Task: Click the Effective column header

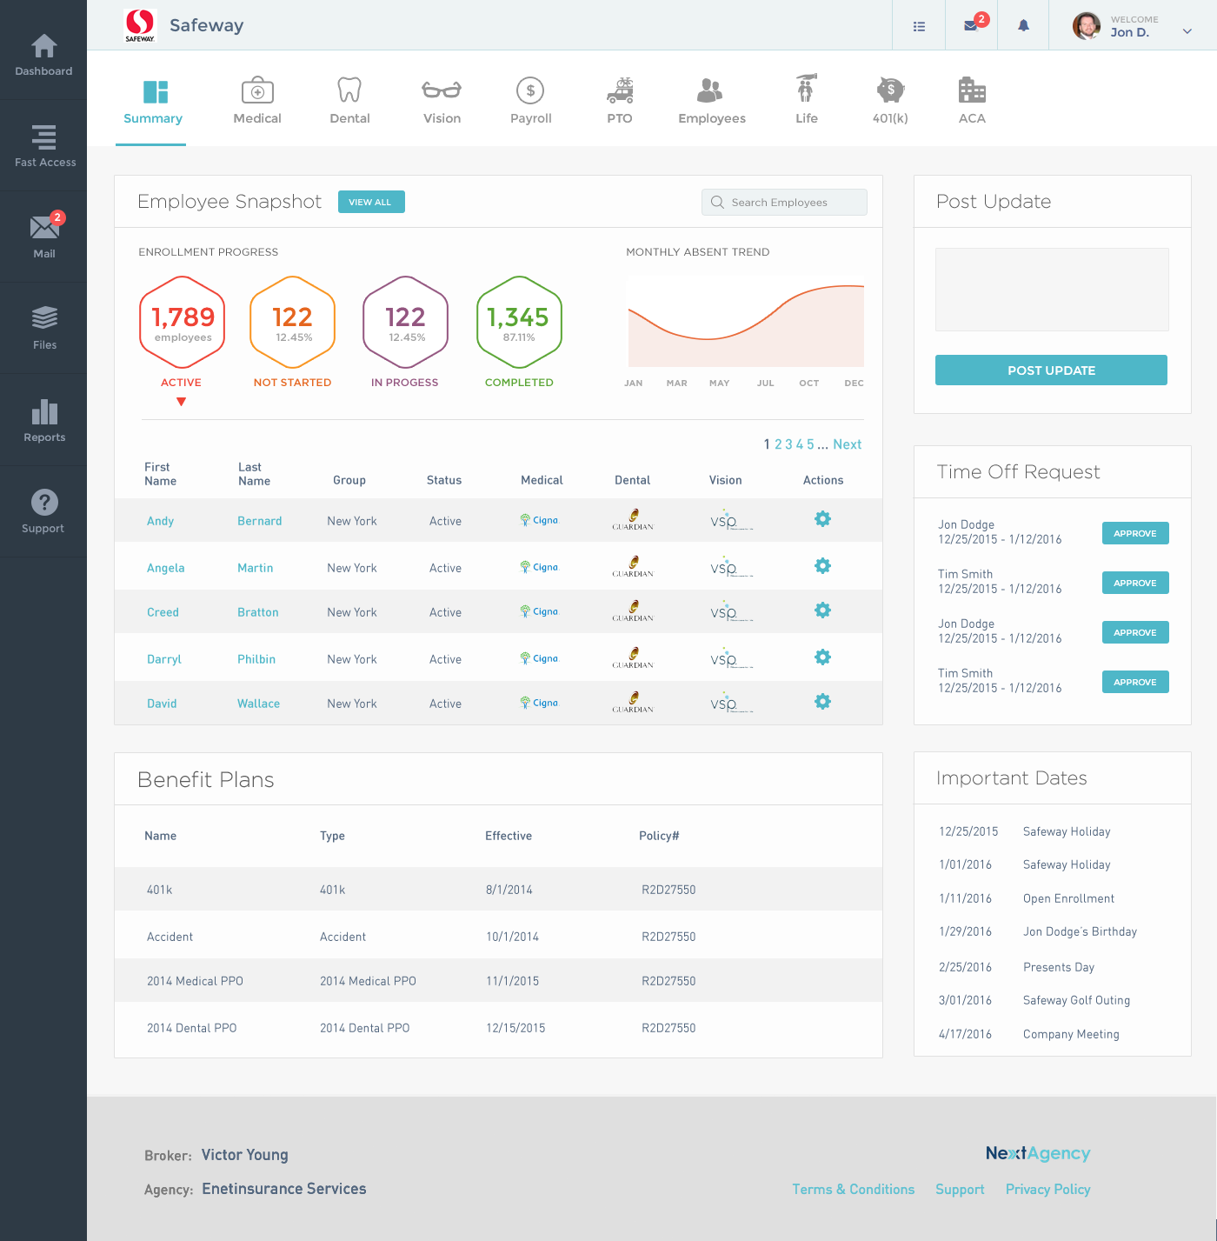Action: click(x=509, y=836)
